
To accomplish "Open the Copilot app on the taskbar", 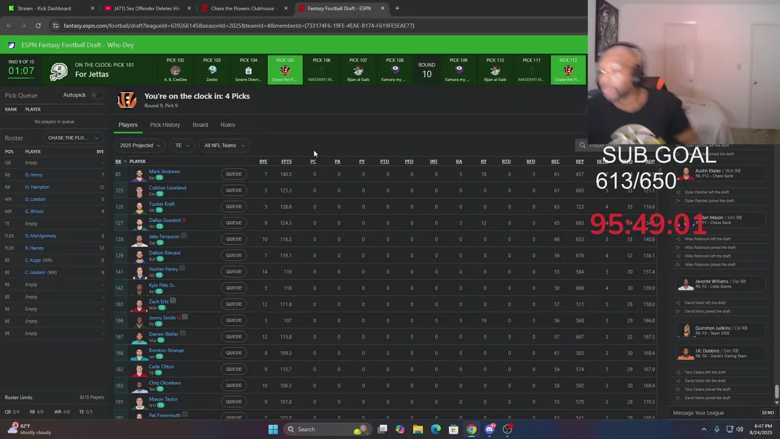I will pos(400,429).
